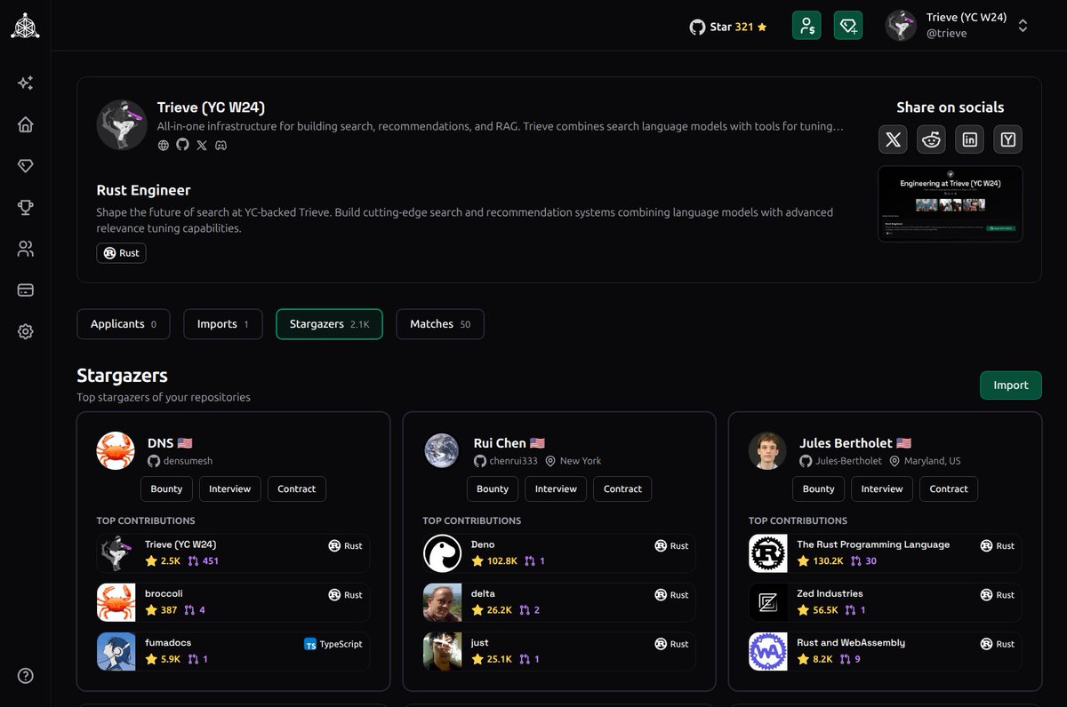This screenshot has height=707, width=1067.
Task: Go to Home via sidebar house icon
Action: point(26,124)
